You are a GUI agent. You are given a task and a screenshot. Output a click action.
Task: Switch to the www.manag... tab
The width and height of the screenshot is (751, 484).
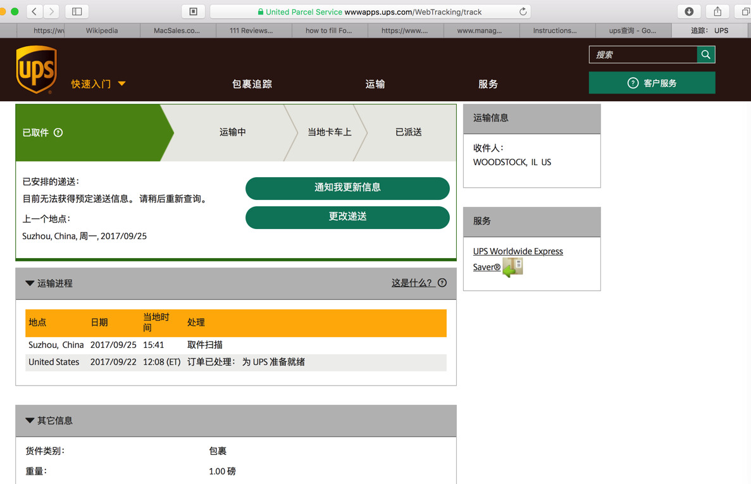[480, 30]
